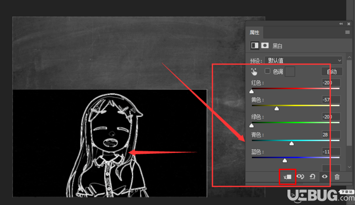
Task: Click the 绿色 green value field
Action: (x=331, y=117)
